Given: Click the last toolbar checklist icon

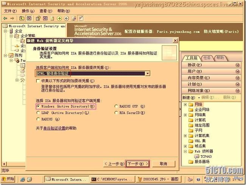Looking at the screenshot, I should coord(81,19).
